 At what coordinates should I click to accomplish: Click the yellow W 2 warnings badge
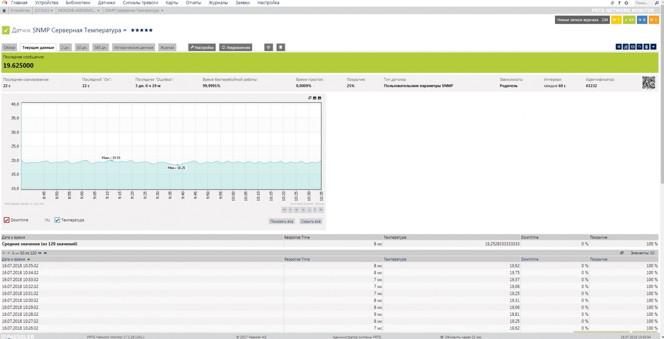pyautogui.click(x=616, y=20)
